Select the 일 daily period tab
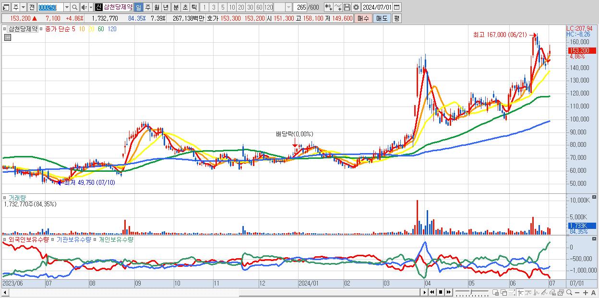The image size is (599, 298). point(138,7)
